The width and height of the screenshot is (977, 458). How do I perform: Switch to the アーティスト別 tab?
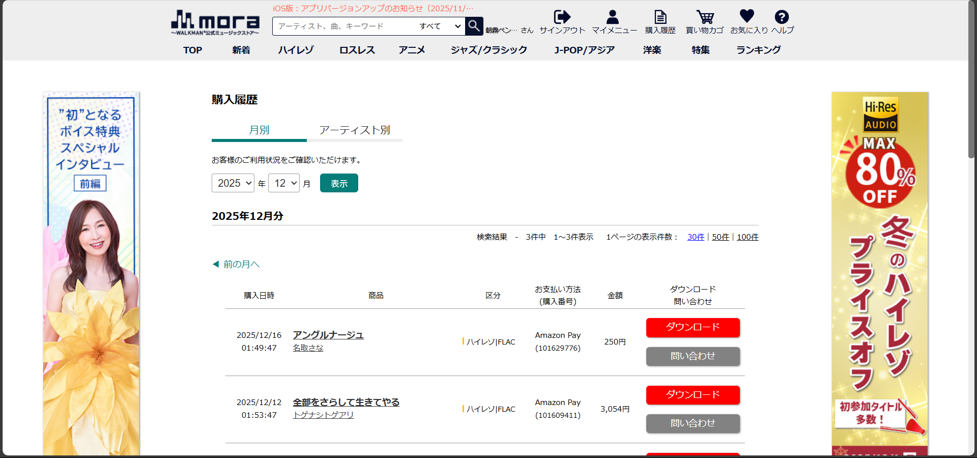pos(354,130)
